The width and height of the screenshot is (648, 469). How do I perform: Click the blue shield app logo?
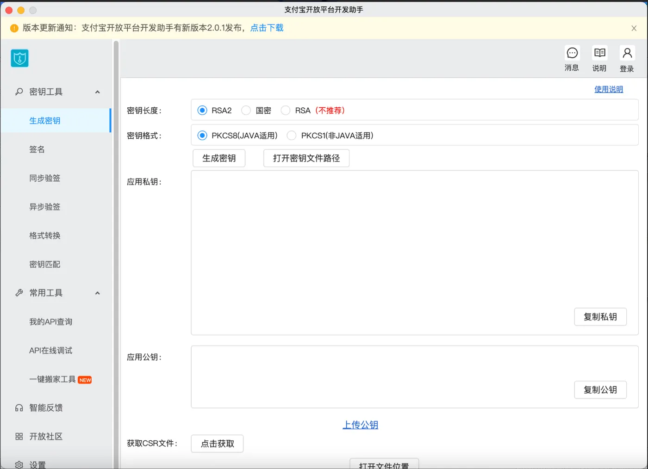[19, 58]
